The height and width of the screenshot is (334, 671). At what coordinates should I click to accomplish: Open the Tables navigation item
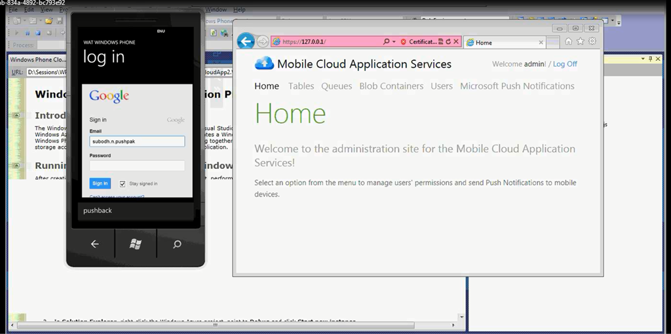[301, 86]
